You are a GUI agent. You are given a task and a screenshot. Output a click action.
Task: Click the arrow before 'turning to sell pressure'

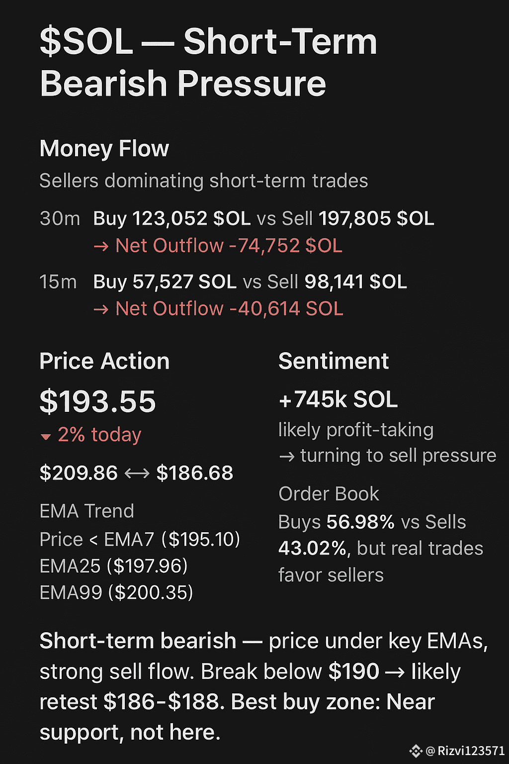point(287,456)
